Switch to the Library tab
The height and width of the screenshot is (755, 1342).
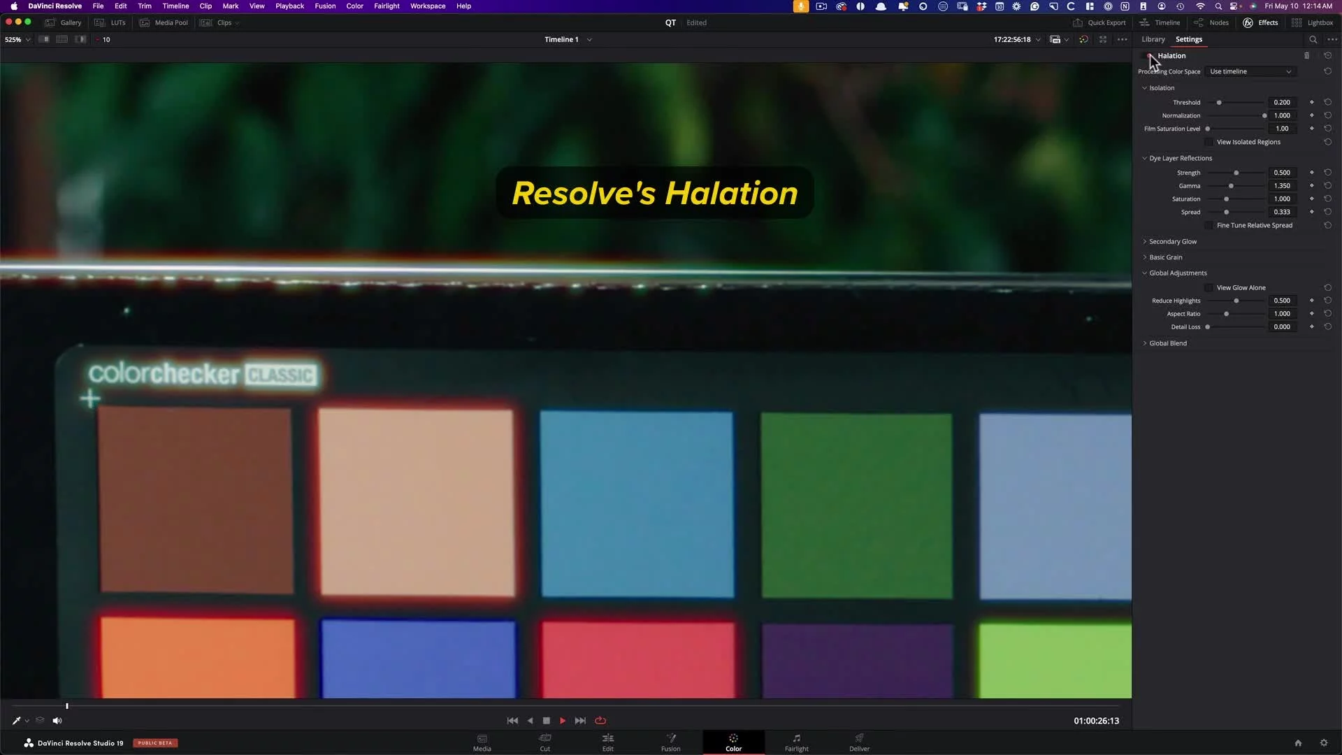click(x=1153, y=39)
